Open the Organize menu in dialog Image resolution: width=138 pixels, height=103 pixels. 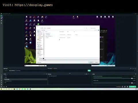click(39, 30)
